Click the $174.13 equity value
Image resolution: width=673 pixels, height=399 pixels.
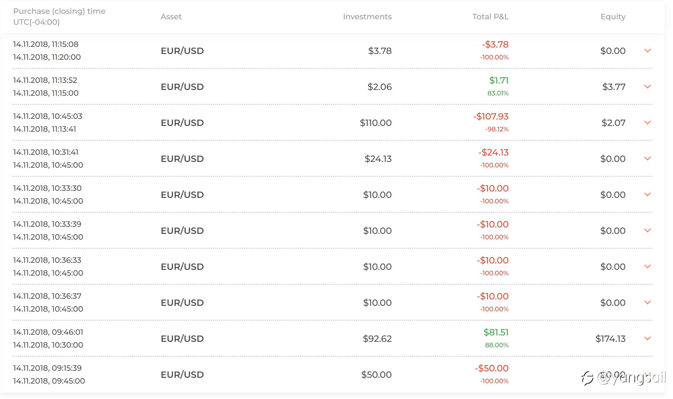click(x=611, y=339)
